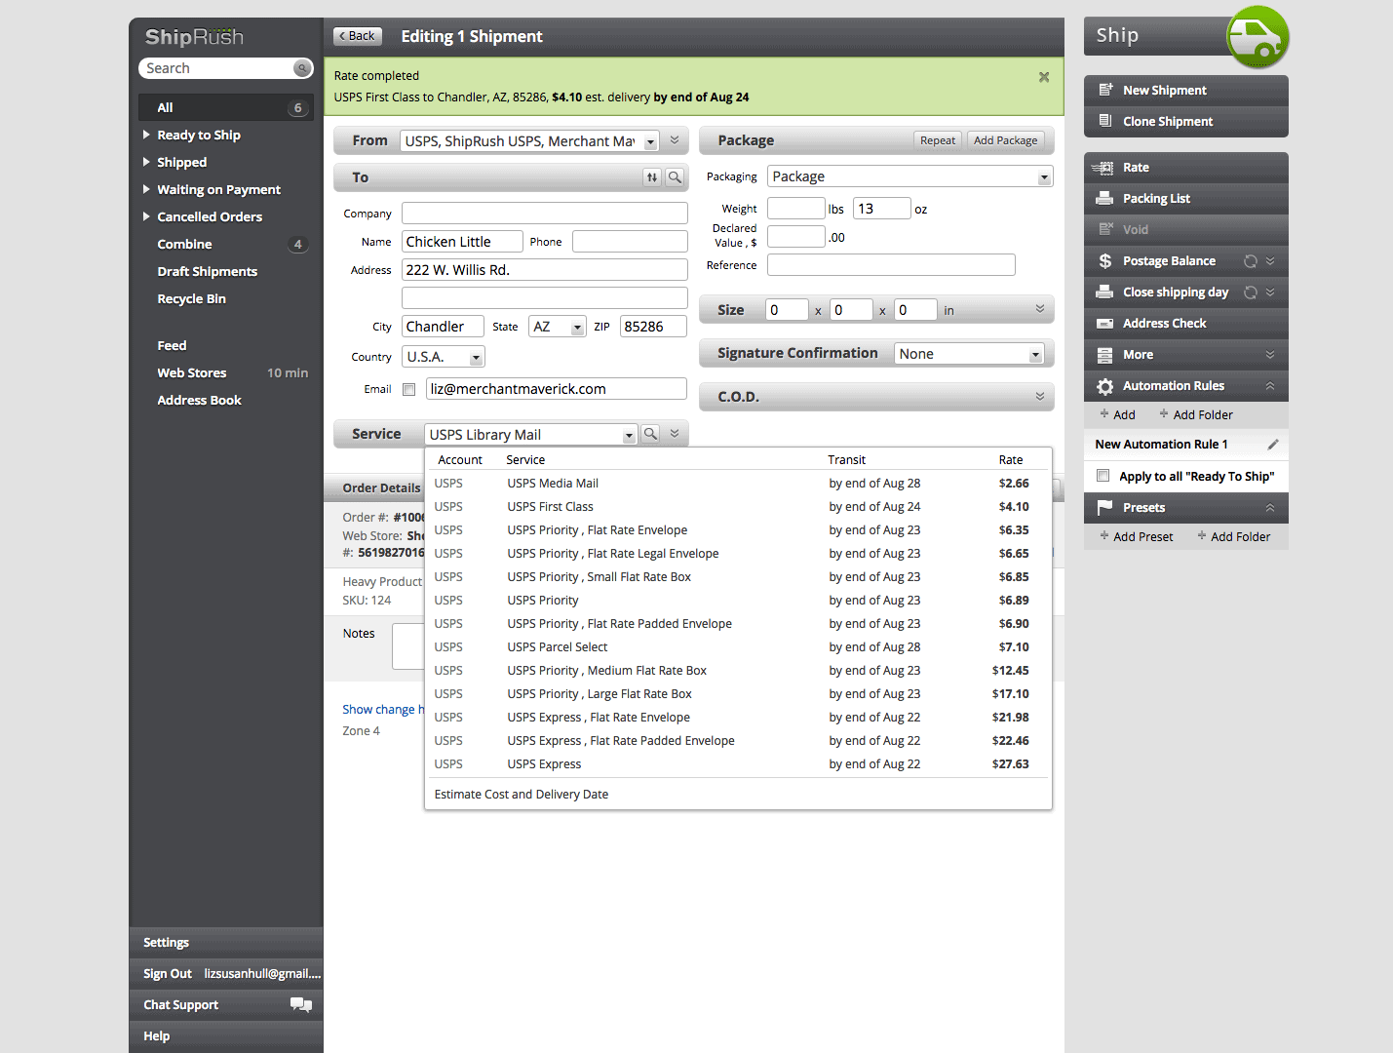The height and width of the screenshot is (1053, 1393).
Task: Open the Chat Support speech bubble icon
Action: 301,1004
